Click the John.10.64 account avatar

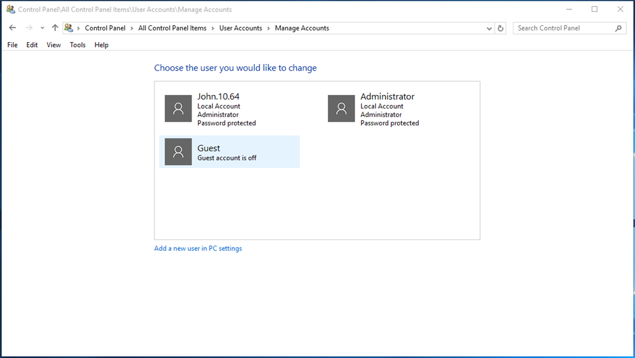point(178,109)
